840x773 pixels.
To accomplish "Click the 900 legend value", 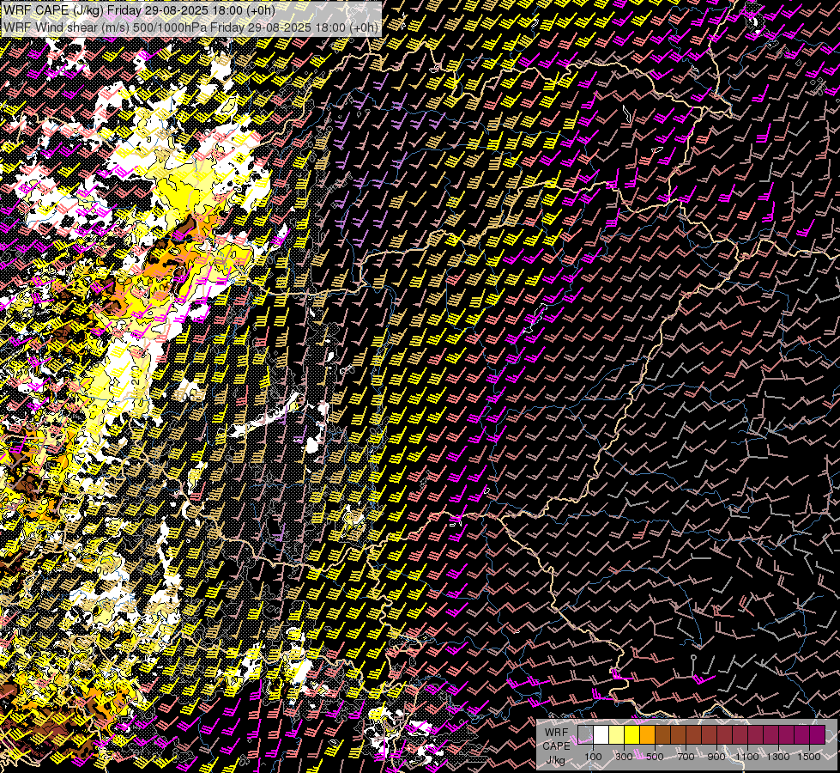I will click(x=716, y=757).
